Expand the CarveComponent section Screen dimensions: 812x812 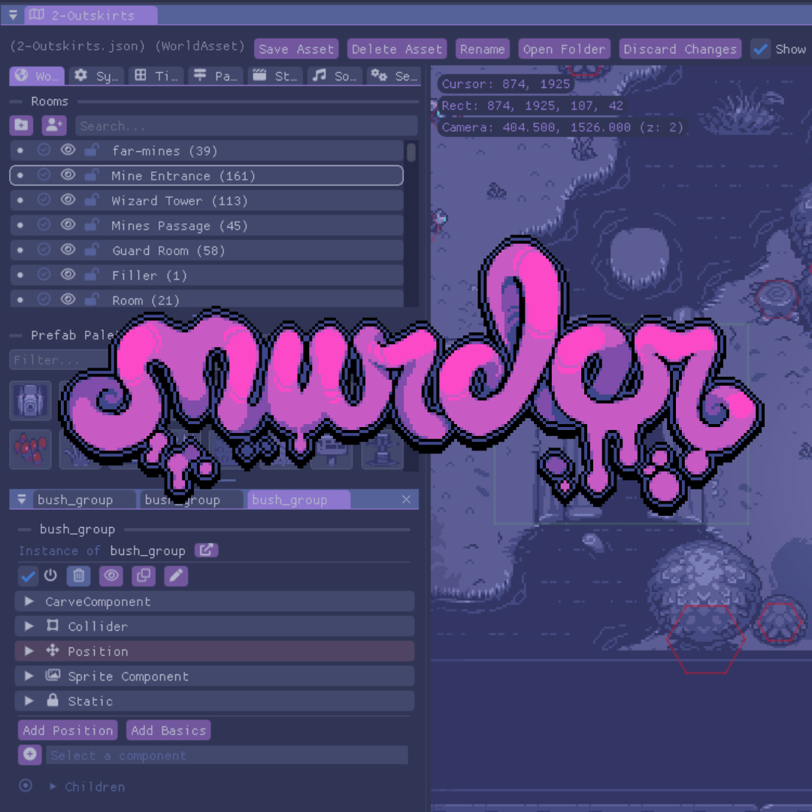pos(29,601)
